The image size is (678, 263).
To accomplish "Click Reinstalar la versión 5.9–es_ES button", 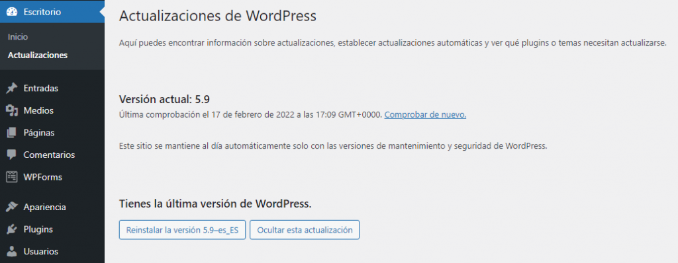I will coord(183,230).
